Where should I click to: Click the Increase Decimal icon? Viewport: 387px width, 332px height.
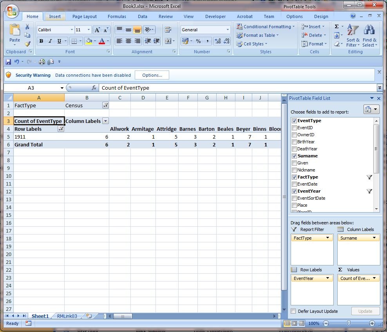point(218,41)
